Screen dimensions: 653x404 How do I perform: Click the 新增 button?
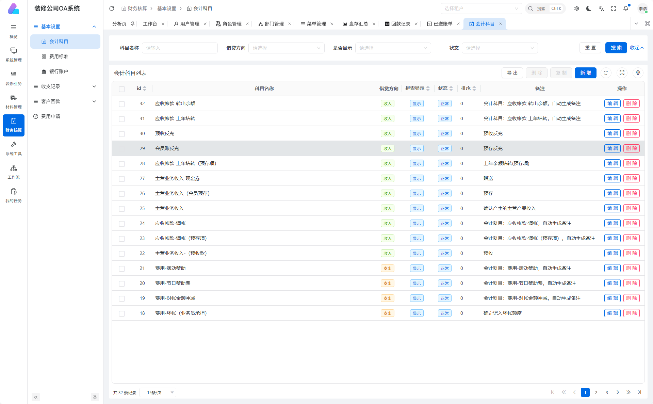pos(585,73)
